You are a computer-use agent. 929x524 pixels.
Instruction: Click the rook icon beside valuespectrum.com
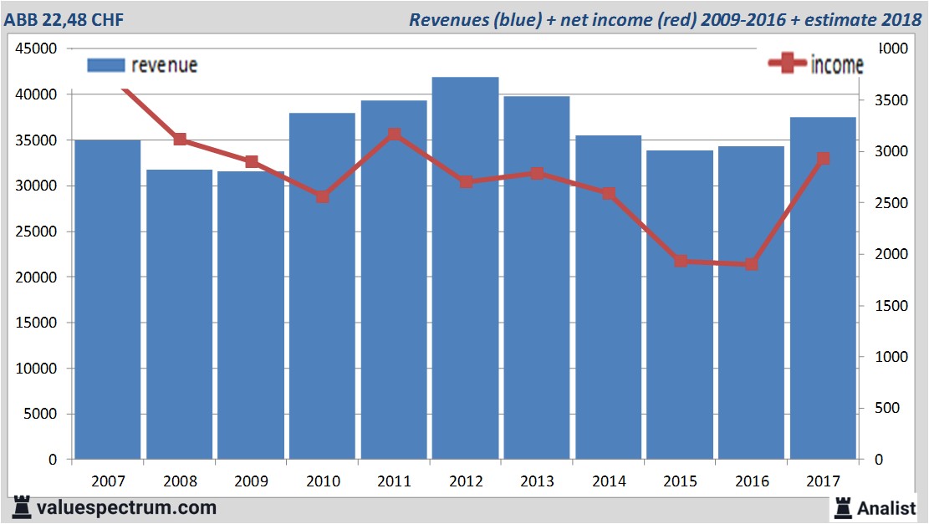click(22, 506)
